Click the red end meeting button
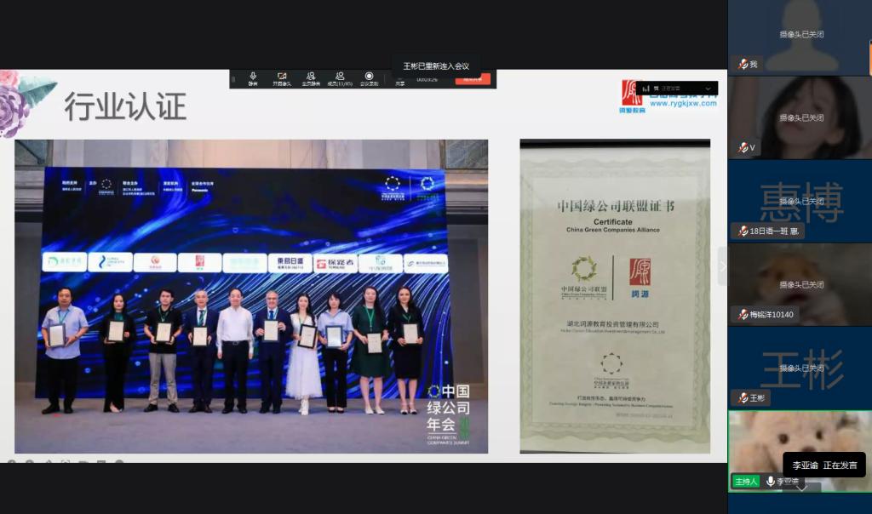 (x=473, y=78)
